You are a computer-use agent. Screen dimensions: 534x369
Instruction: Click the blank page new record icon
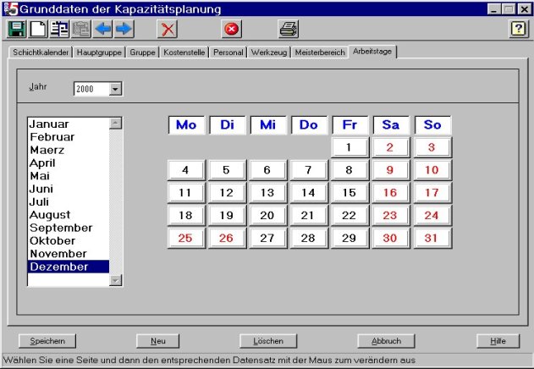(38, 29)
